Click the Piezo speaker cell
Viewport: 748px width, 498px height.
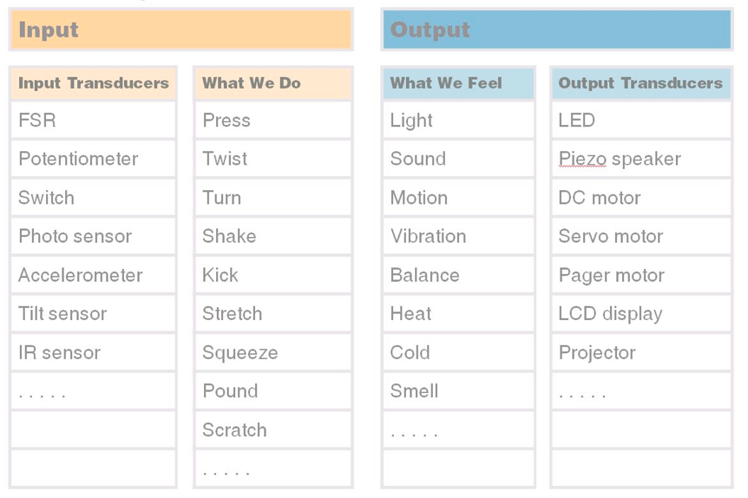coord(641,159)
